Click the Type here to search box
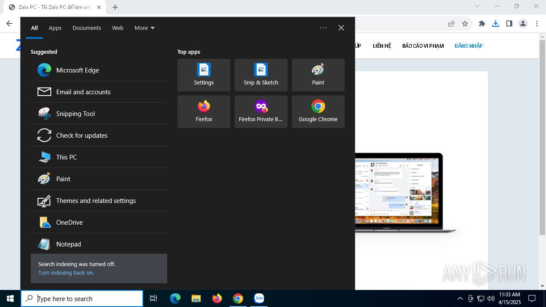546x307 pixels. point(82,298)
